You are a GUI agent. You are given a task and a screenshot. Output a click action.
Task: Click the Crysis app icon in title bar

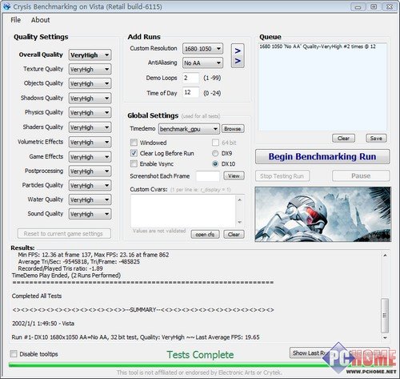coord(6,6)
